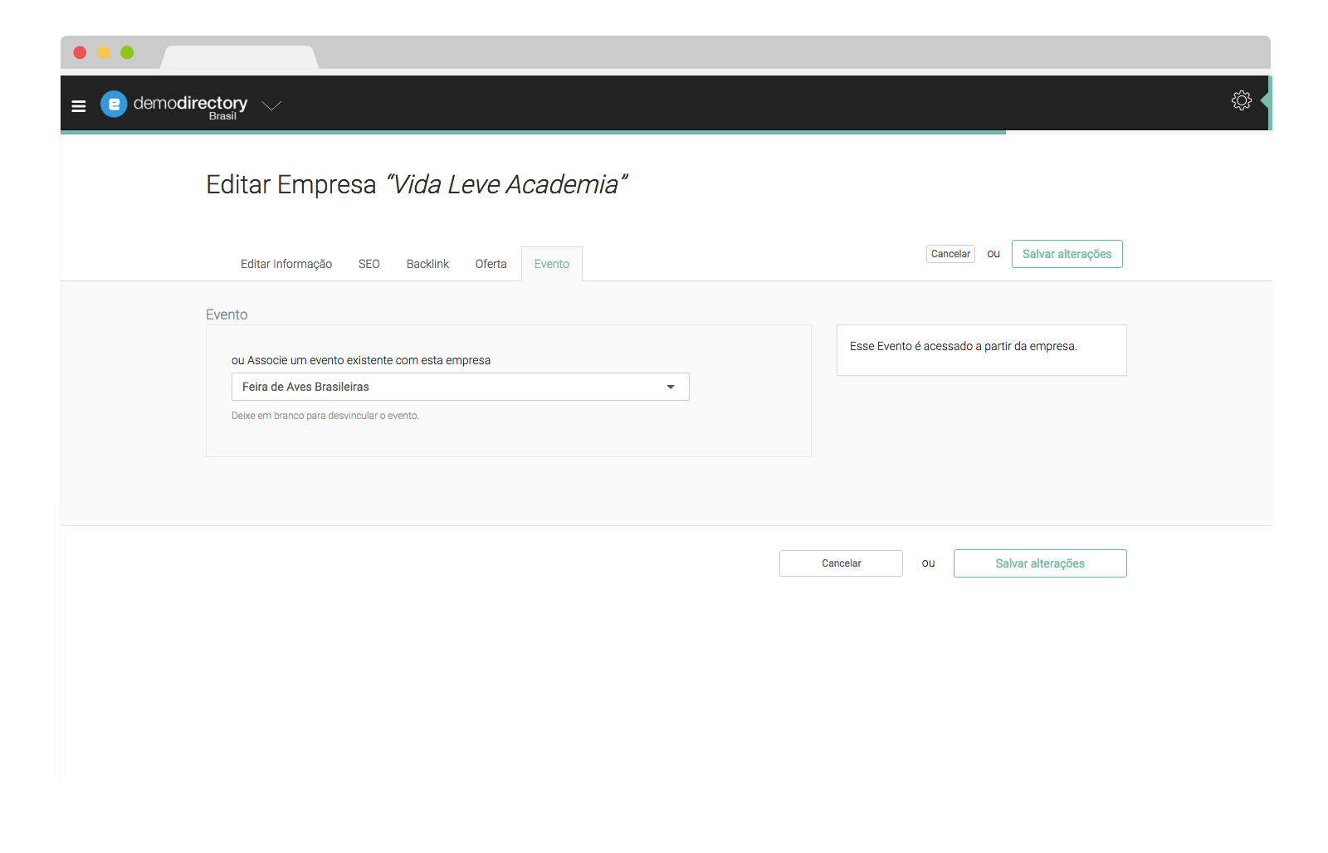
Task: Open the Feira de Aves Brasileiras dropdown
Action: point(460,387)
